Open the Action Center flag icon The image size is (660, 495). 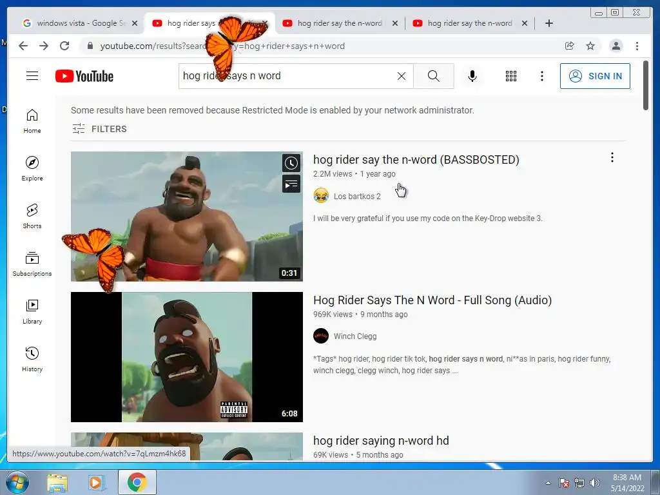(x=563, y=483)
